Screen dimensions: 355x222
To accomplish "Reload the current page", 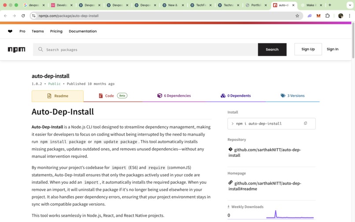I will [x=23, y=15].
